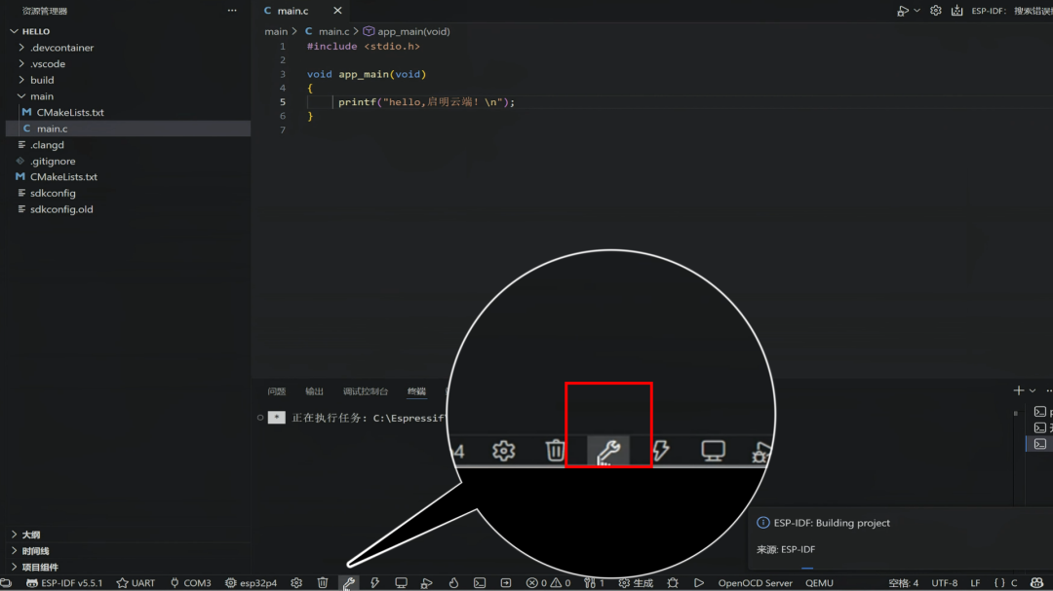Select the 终端 terminal tab
Image resolution: width=1053 pixels, height=591 pixels.
pos(416,391)
